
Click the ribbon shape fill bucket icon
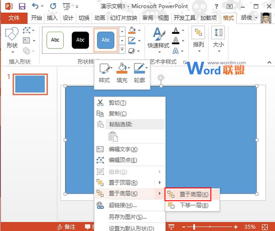[132, 30]
